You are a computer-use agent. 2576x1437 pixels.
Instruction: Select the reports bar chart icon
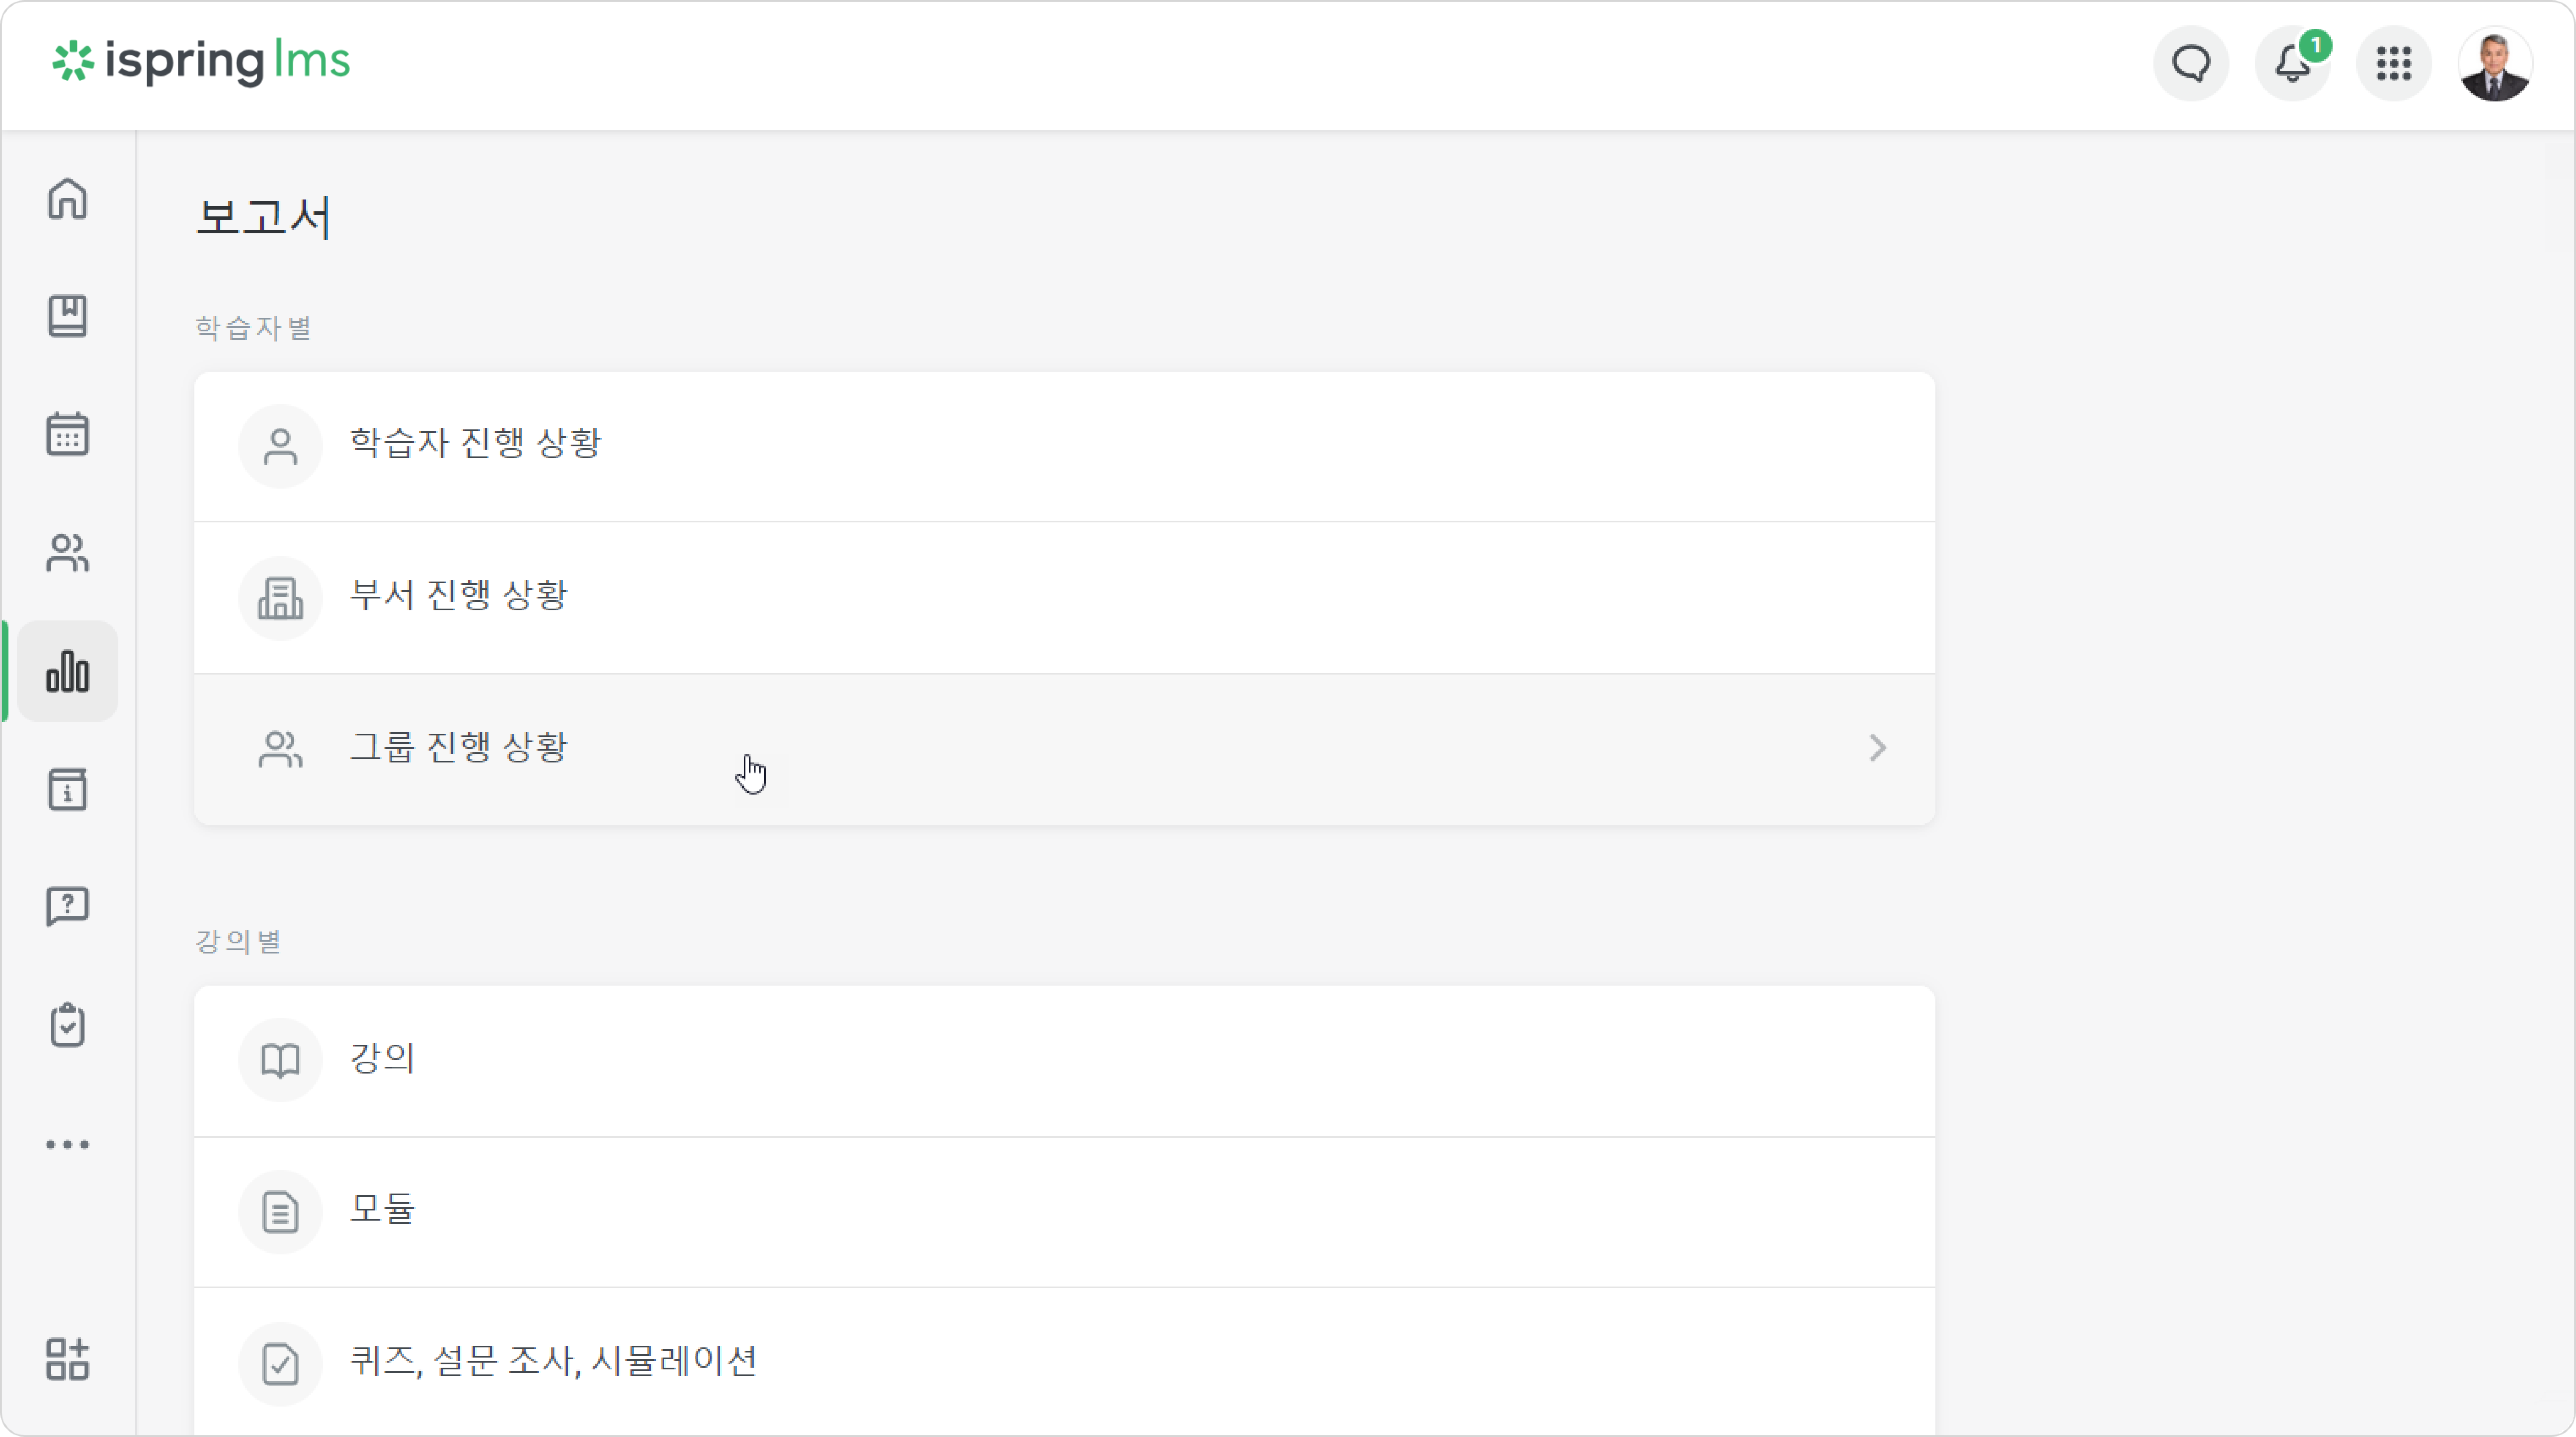coord(67,671)
